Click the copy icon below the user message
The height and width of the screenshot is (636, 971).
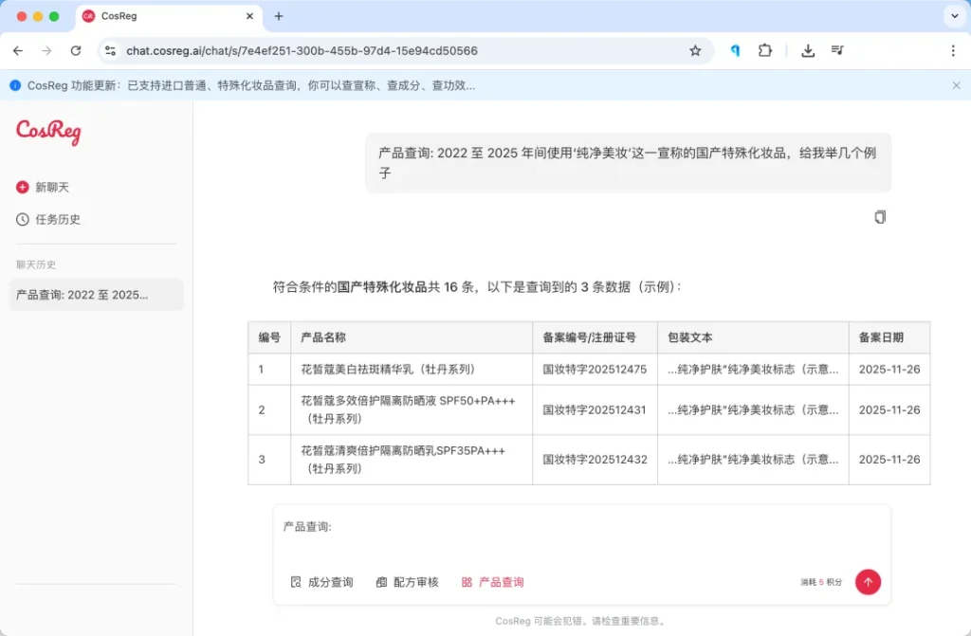click(x=880, y=217)
